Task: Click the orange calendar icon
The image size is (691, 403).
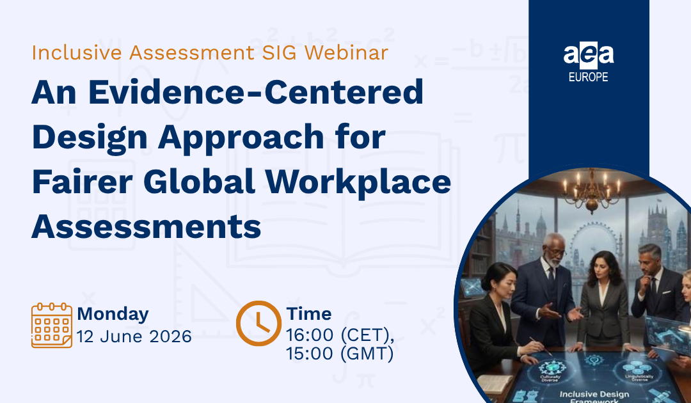Action: click(x=52, y=326)
